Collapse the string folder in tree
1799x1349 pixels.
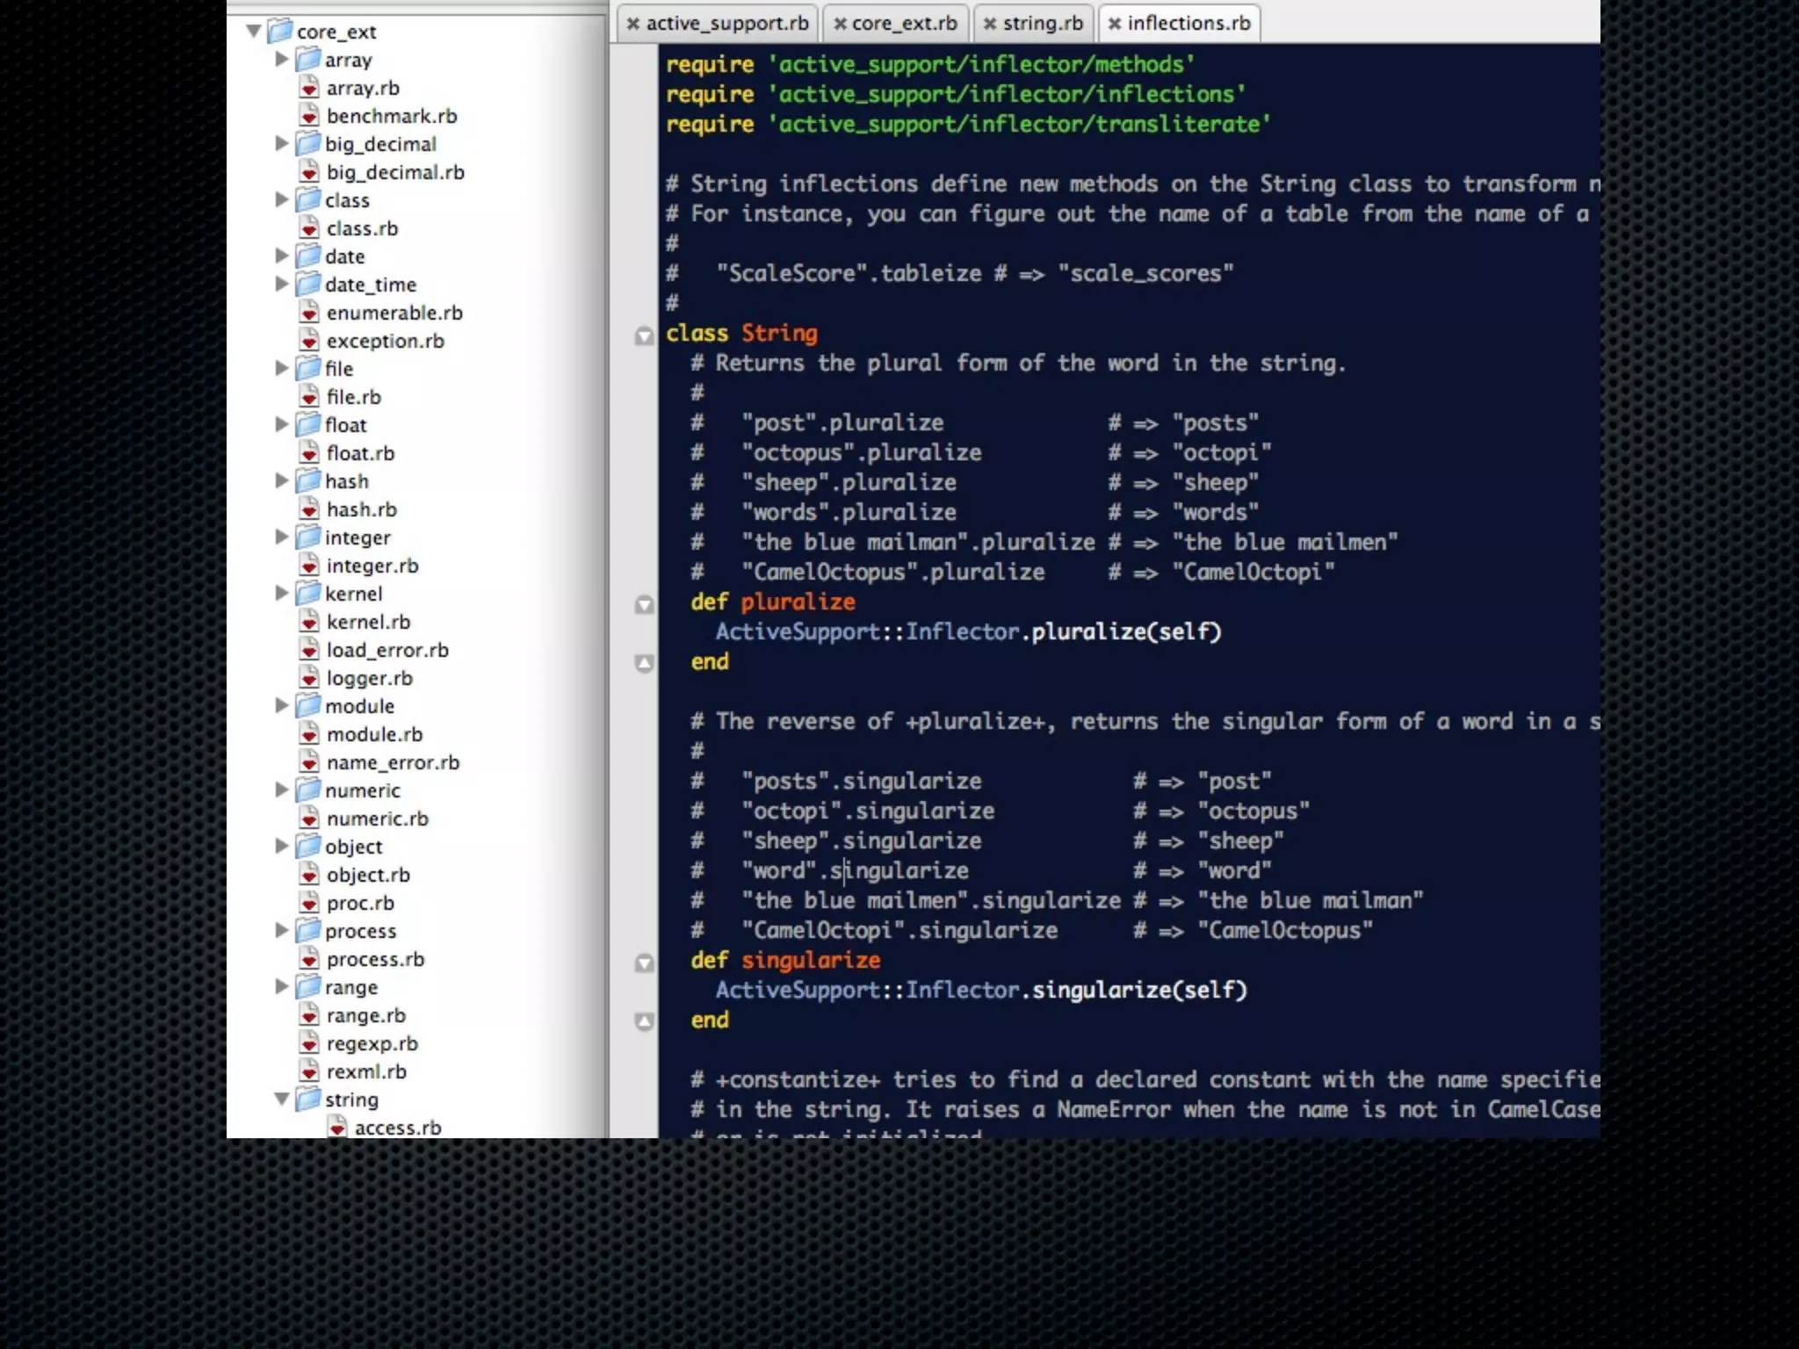[282, 1099]
